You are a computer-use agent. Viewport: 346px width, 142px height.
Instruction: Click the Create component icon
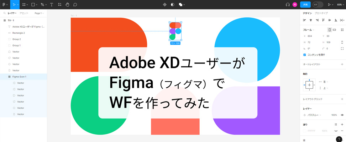pos(164,4)
